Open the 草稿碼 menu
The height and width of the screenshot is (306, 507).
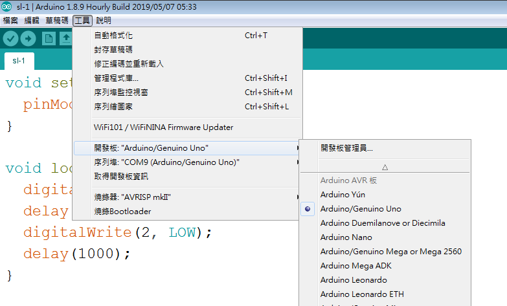click(56, 21)
